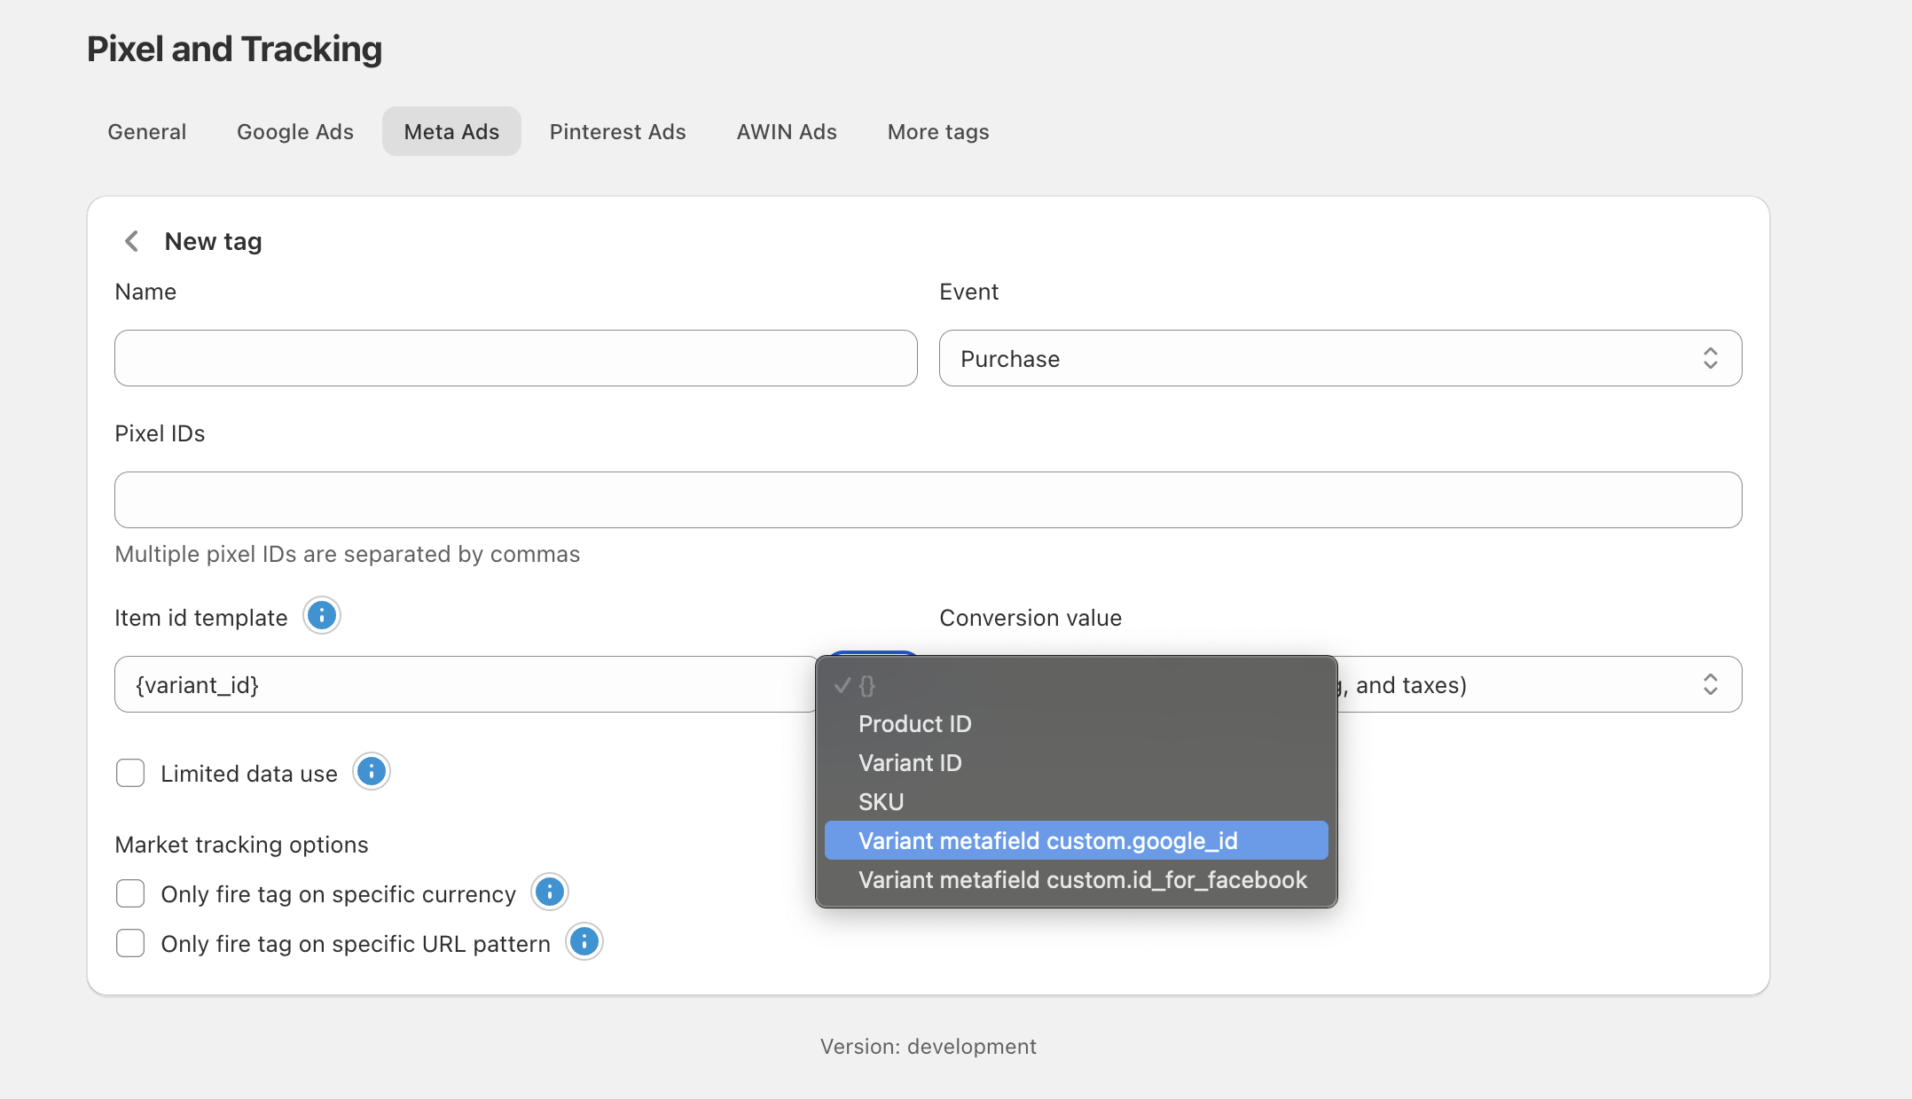Click info icon next to Item id template
Image resolution: width=1912 pixels, height=1099 pixels.
[x=322, y=615]
